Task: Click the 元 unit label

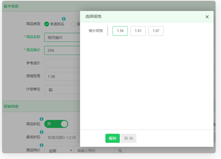Action: tap(120, 150)
